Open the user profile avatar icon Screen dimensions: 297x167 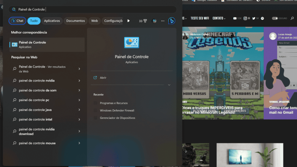pos(154,21)
